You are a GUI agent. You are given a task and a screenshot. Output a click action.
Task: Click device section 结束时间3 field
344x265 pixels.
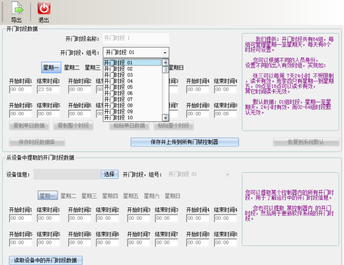(166, 219)
